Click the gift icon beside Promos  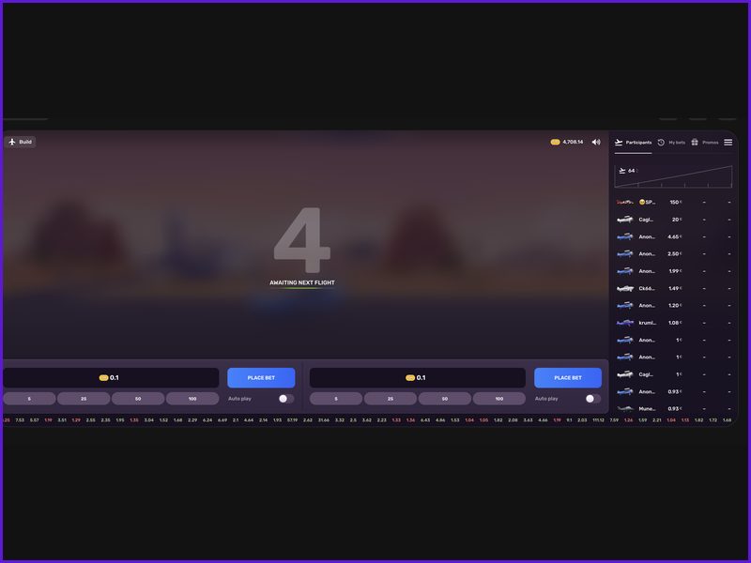695,143
